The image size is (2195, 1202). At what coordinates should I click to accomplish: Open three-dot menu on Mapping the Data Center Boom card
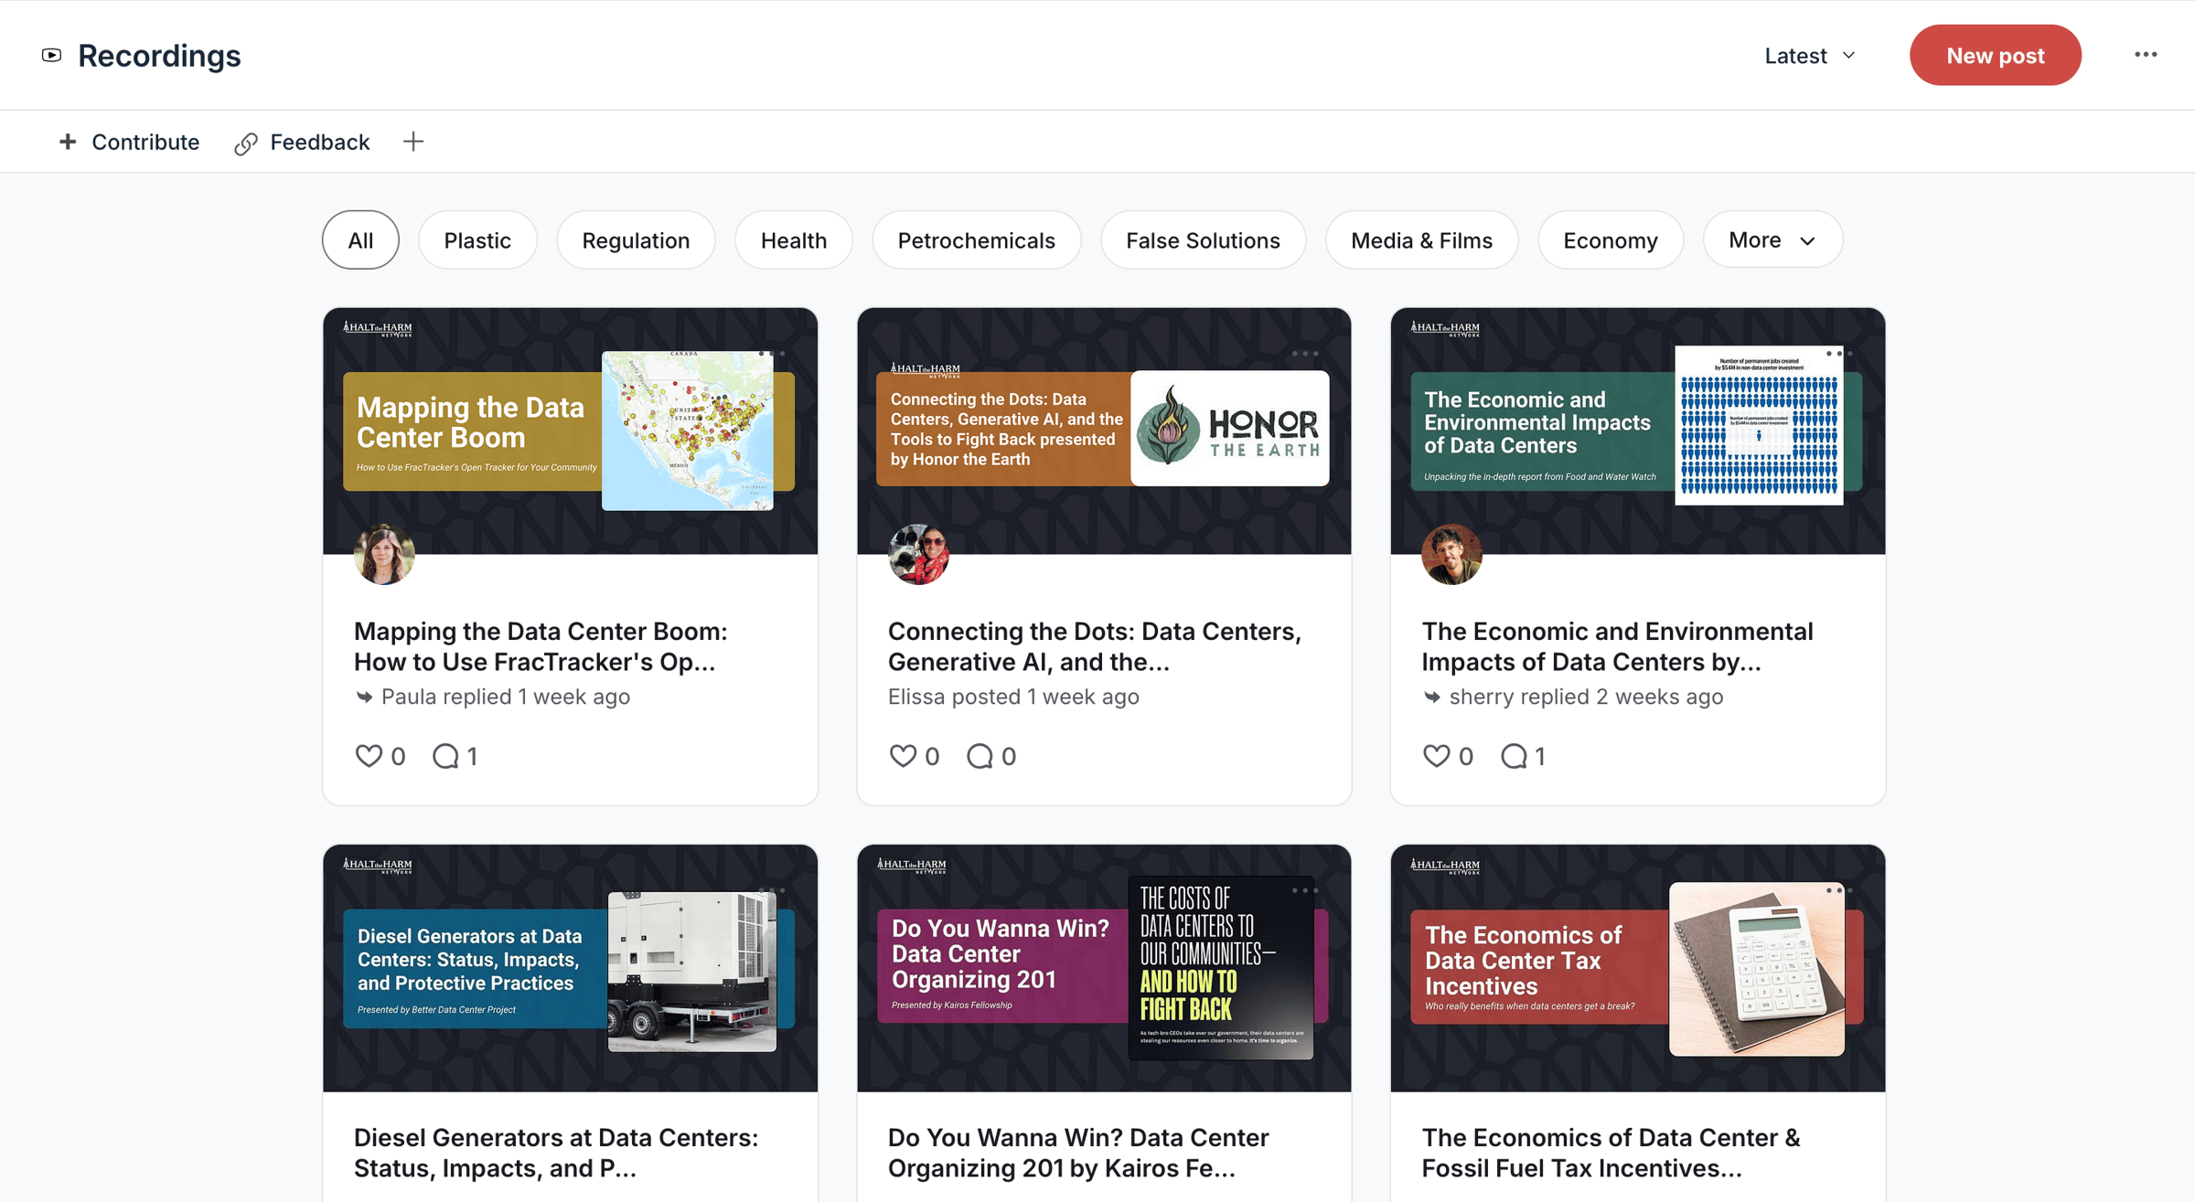click(771, 354)
